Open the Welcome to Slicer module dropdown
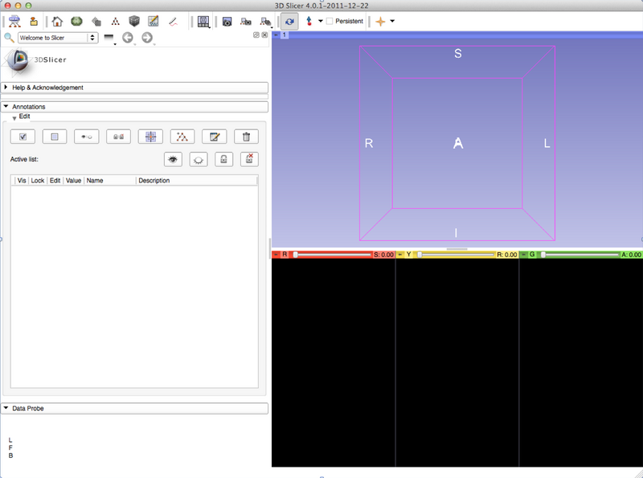Viewport: 643px width, 478px height. click(x=58, y=38)
